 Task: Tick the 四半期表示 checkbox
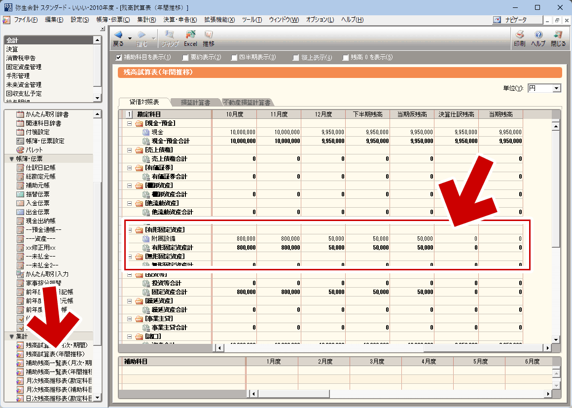tap(234, 57)
